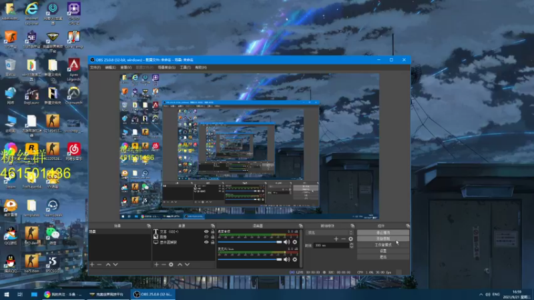534x300 pixels.
Task: Open the Recycle Bin on desktop
Action: (x=11, y=67)
